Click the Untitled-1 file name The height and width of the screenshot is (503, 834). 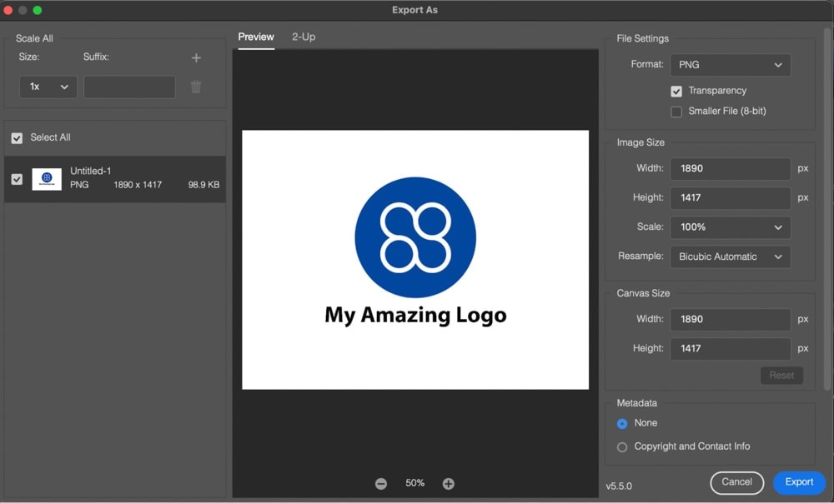point(91,171)
